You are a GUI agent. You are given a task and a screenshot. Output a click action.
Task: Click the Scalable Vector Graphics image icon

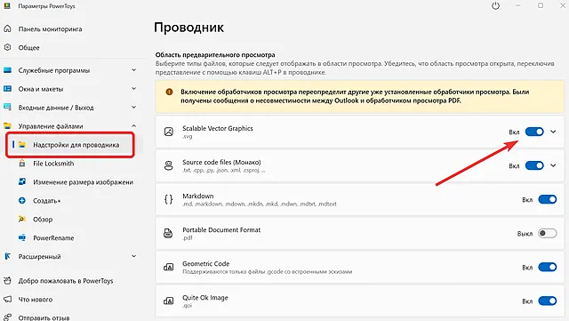169,132
